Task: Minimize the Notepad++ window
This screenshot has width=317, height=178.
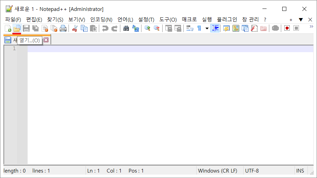Action: tap(265, 9)
